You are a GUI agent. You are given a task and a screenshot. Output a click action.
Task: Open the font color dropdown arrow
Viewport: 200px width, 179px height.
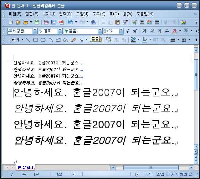click(x=180, y=31)
